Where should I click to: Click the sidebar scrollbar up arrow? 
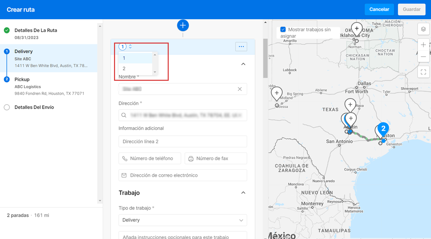tap(100, 25)
